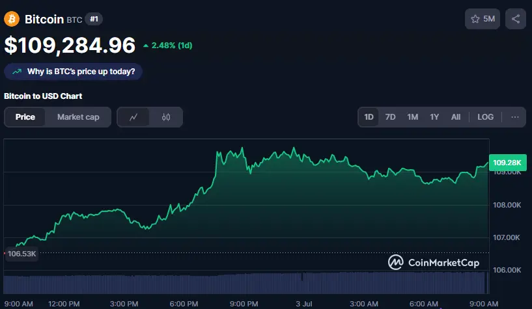Click the 108.00K y-axis label
The image size is (532, 309).
[507, 205]
